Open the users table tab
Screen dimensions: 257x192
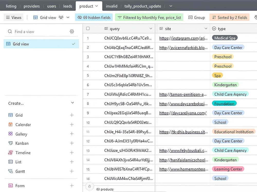(52, 6)
